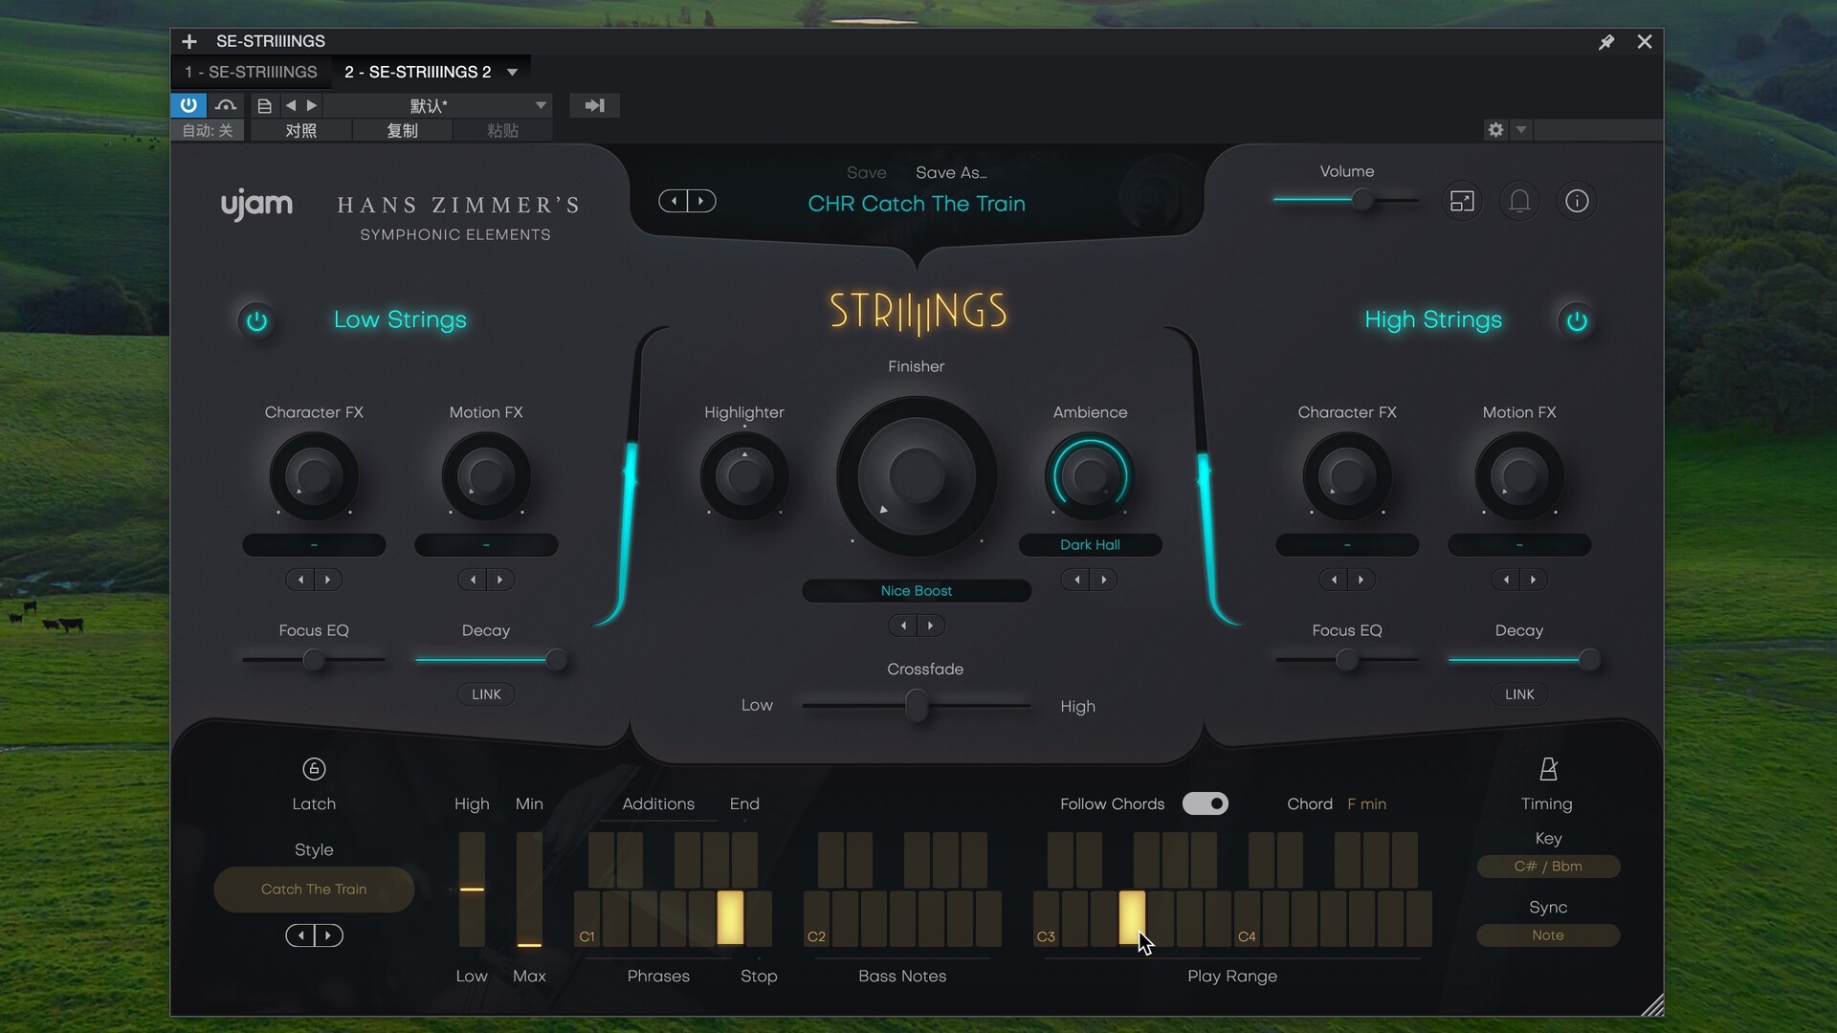
Task: Open host settings gear icon
Action: [x=1495, y=130]
